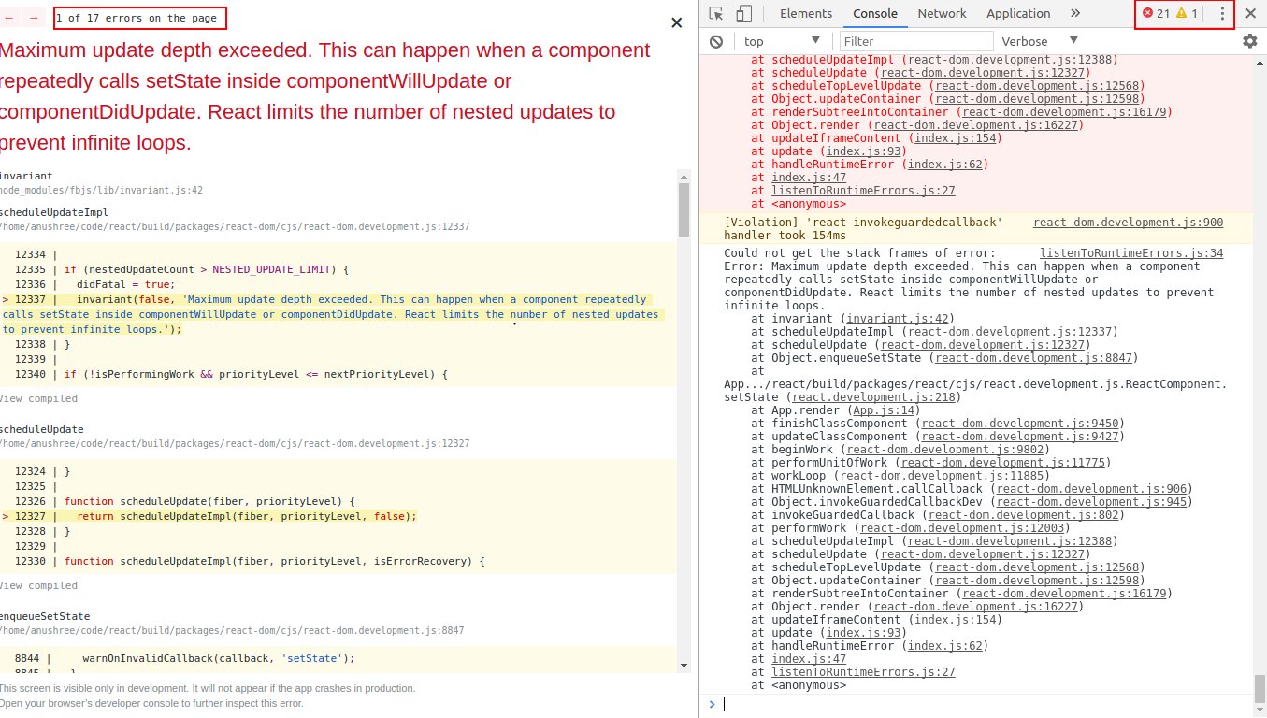Click the 21 errors counter badge
Image resolution: width=1267 pixels, height=718 pixels.
(x=1157, y=13)
